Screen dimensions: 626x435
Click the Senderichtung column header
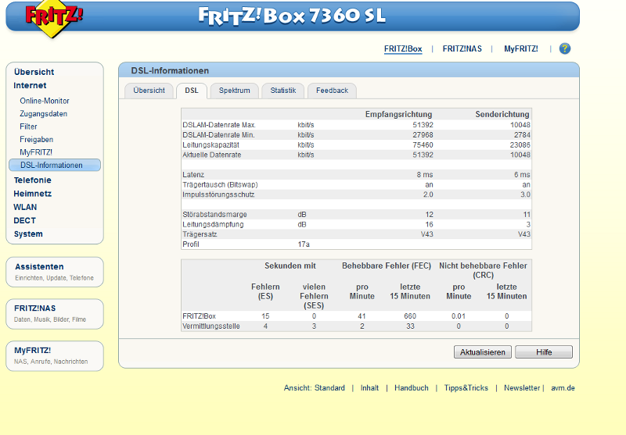[x=502, y=114]
